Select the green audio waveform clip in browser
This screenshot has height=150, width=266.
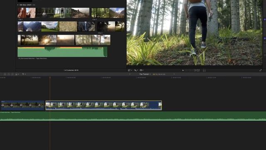62,52
